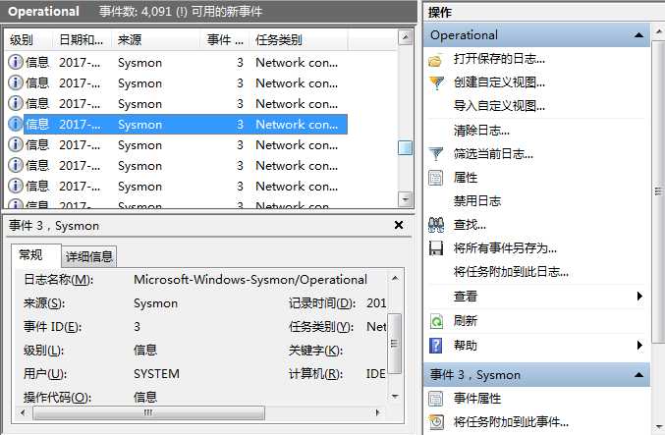This screenshot has width=665, height=435.
Task: Click 清除日志... action
Action: 481,131
